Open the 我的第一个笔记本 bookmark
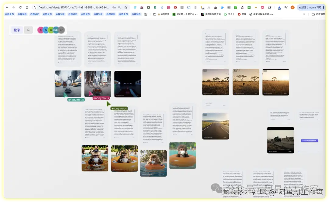The width and height of the screenshot is (329, 202). coord(185,14)
